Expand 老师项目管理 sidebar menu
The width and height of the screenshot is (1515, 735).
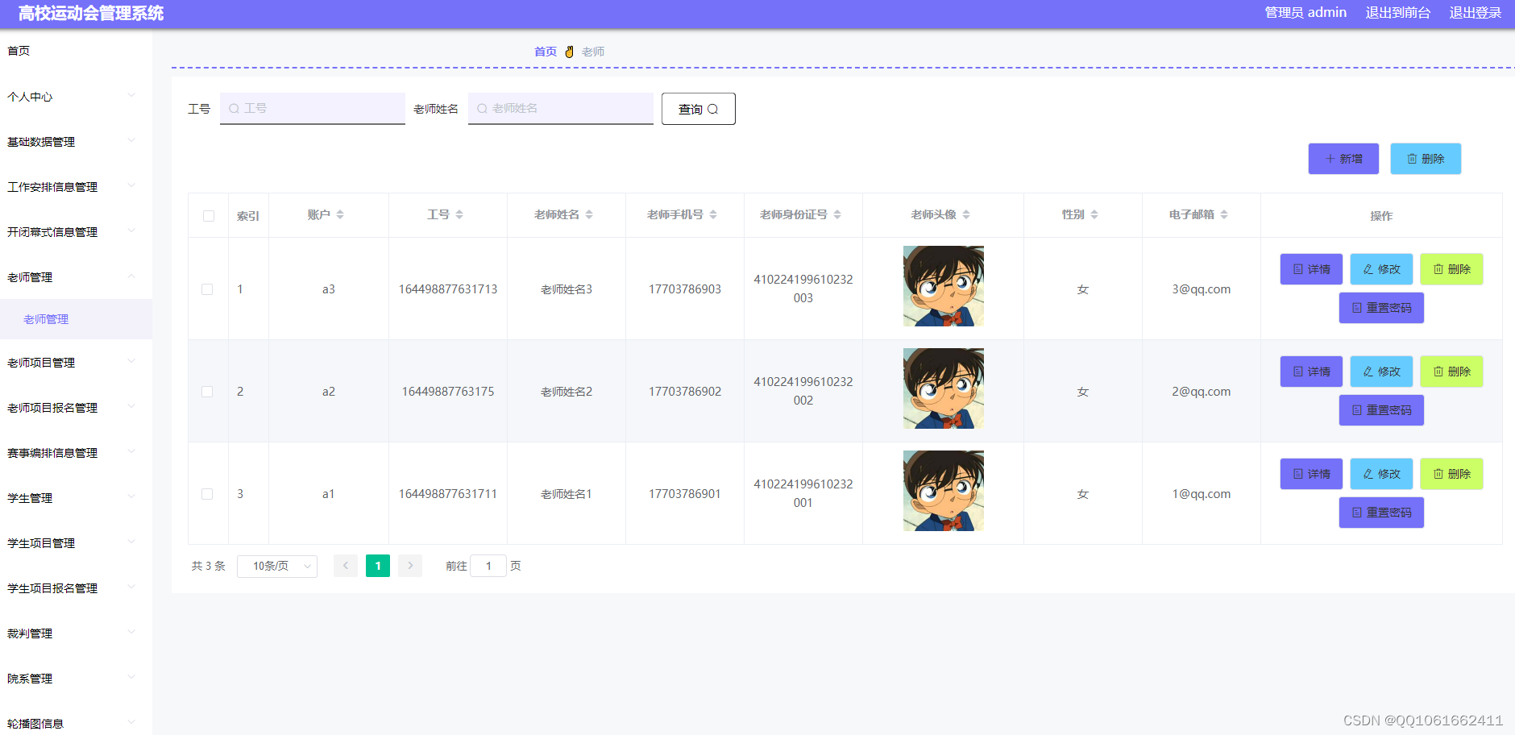click(x=76, y=363)
